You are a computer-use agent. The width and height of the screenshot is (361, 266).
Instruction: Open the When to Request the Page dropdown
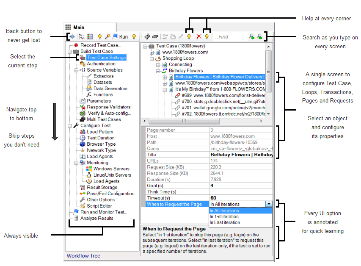coord(268,204)
